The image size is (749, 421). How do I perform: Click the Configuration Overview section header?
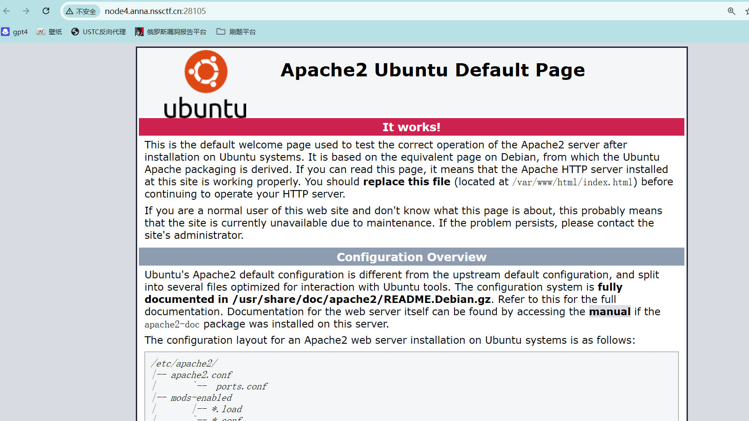(x=411, y=257)
